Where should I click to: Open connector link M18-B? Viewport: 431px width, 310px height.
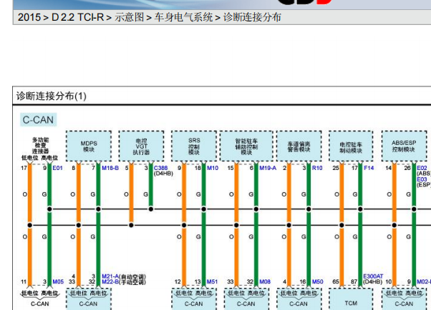(x=110, y=168)
